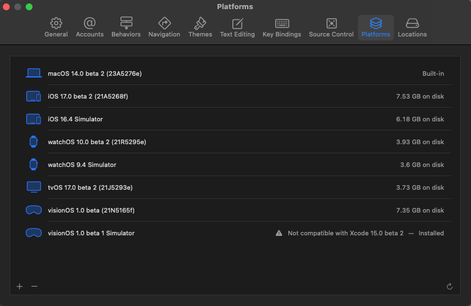Click Not compatible with Xcode 15.0 beta 2
Screen dimensions: 471x306
pos(345,233)
